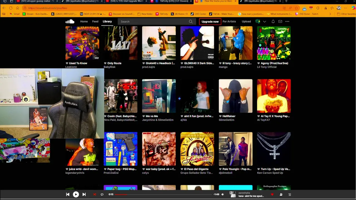Open lil tony - brazy story artwork
Viewport: 356px width, 200px height.
coord(236,43)
